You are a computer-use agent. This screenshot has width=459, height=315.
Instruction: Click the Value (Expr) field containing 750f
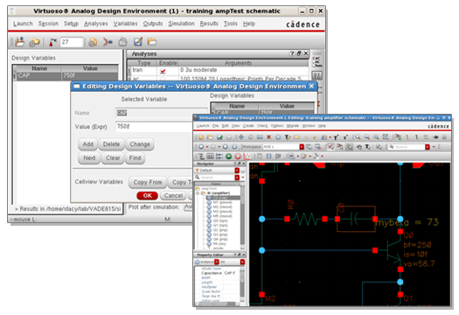[x=155, y=127]
